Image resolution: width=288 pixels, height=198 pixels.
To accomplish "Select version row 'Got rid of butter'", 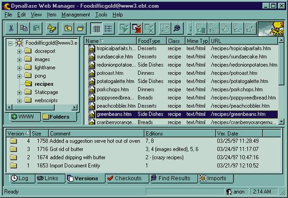I will point(143,149).
